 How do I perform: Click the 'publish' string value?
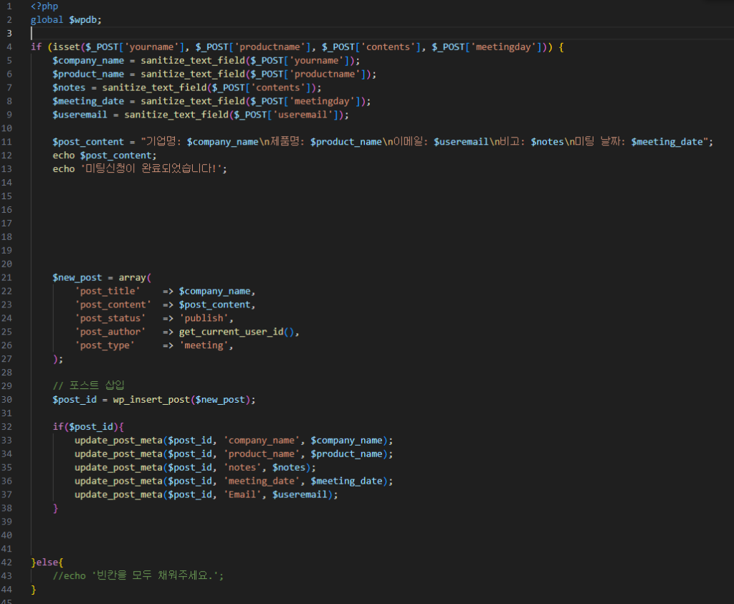pos(206,318)
